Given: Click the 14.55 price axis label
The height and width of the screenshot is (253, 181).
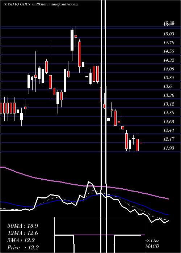Looking at the screenshot, I should (169, 51).
